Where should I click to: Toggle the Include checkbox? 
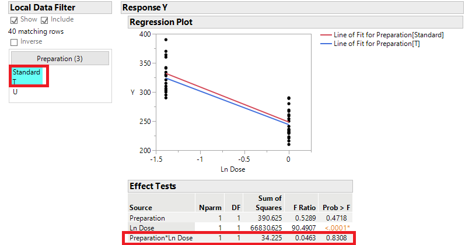(x=44, y=20)
